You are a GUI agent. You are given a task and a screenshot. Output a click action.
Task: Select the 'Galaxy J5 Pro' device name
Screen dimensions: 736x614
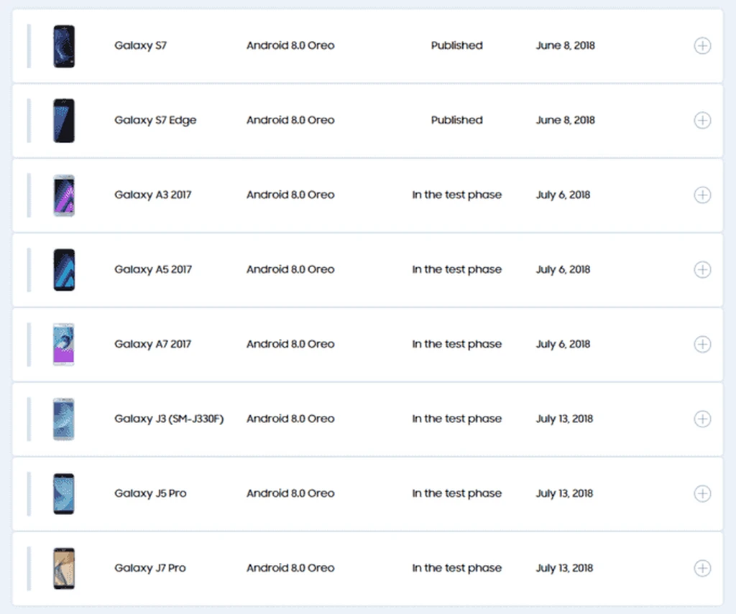(x=150, y=493)
